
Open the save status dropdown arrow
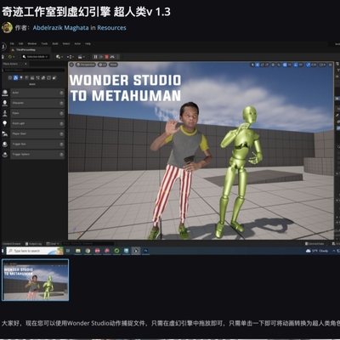14,57
